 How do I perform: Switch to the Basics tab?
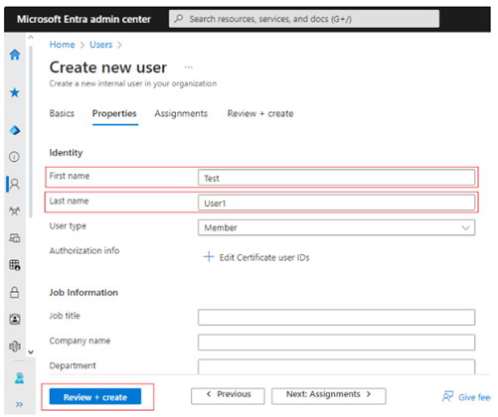62,113
